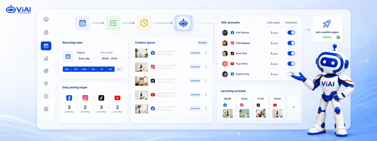Select the Sophia Daily account name

pos(243,74)
